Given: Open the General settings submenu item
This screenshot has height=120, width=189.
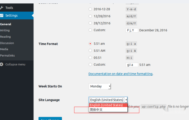Looking at the screenshot, I should pyautogui.click(x=6, y=24).
